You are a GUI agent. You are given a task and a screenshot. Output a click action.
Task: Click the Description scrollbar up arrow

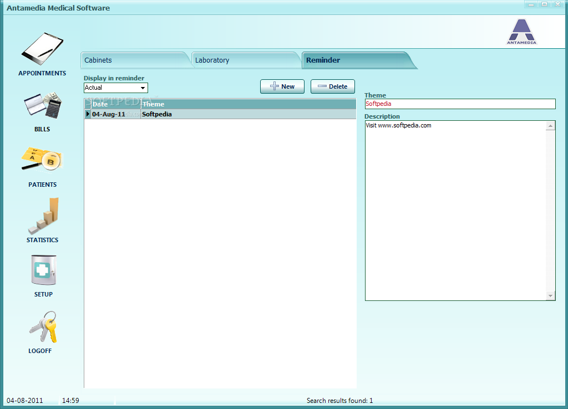tap(551, 126)
